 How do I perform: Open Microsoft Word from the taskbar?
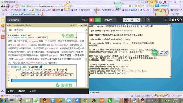[134, 100]
